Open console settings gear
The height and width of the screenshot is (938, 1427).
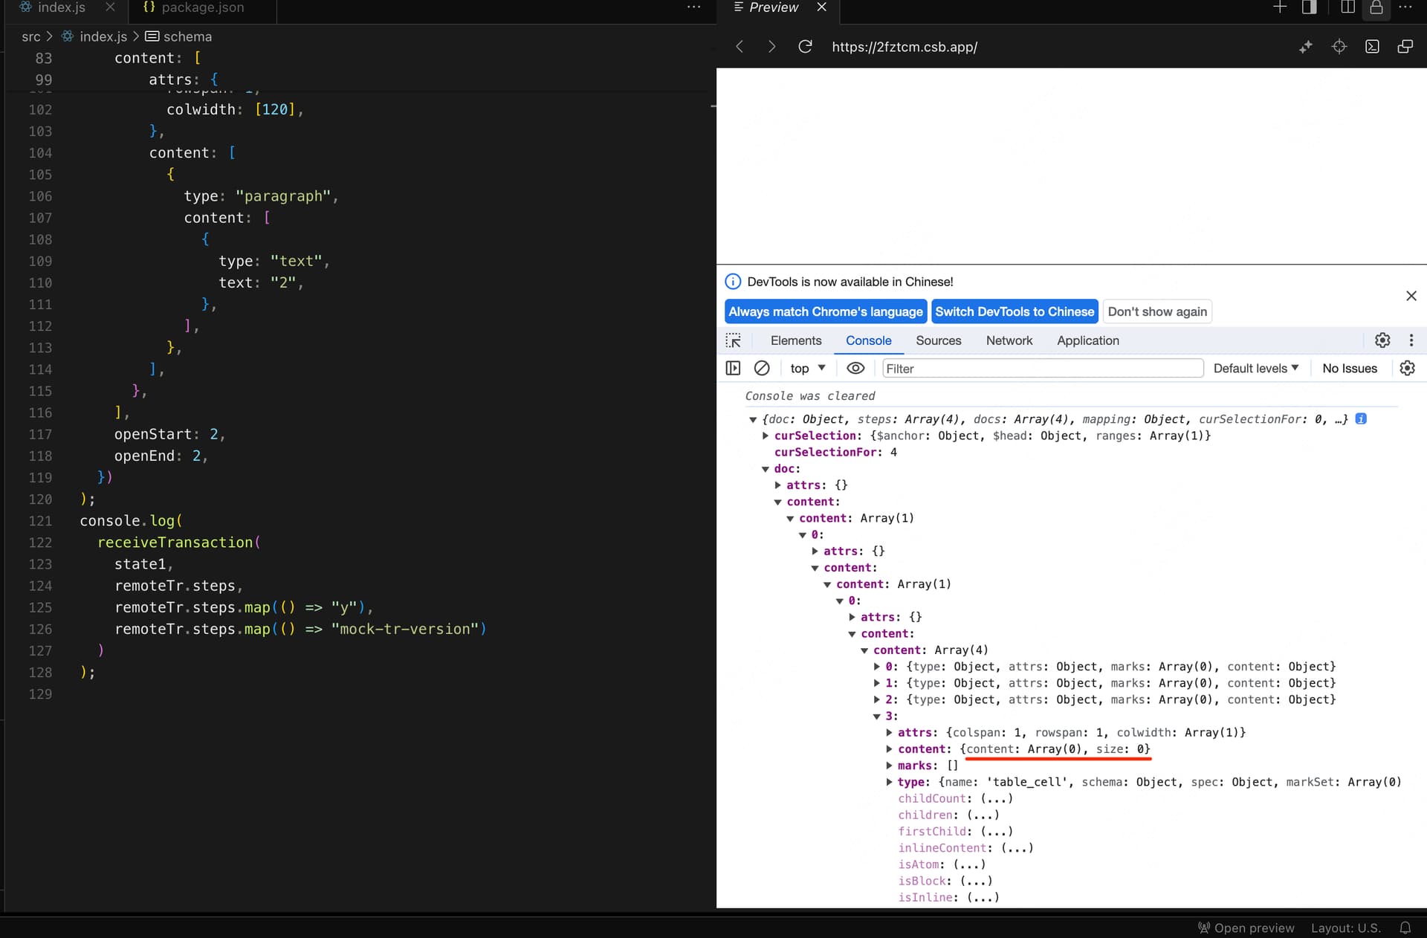1407,368
